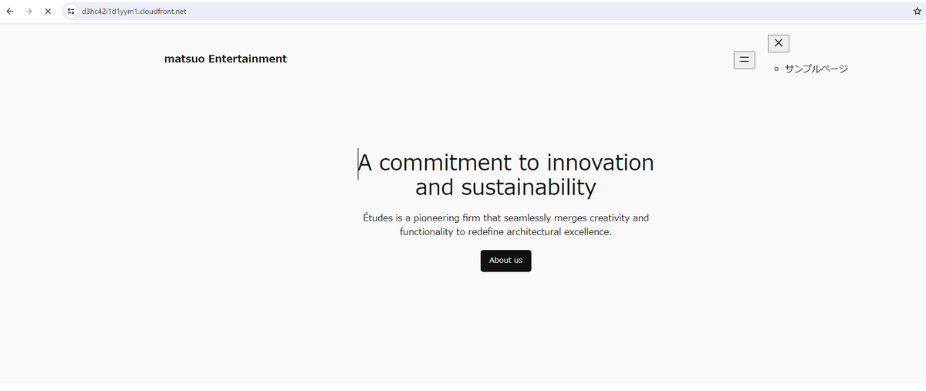This screenshot has width=926, height=391.
Task: Open the サンプルページ menu link
Action: 816,69
